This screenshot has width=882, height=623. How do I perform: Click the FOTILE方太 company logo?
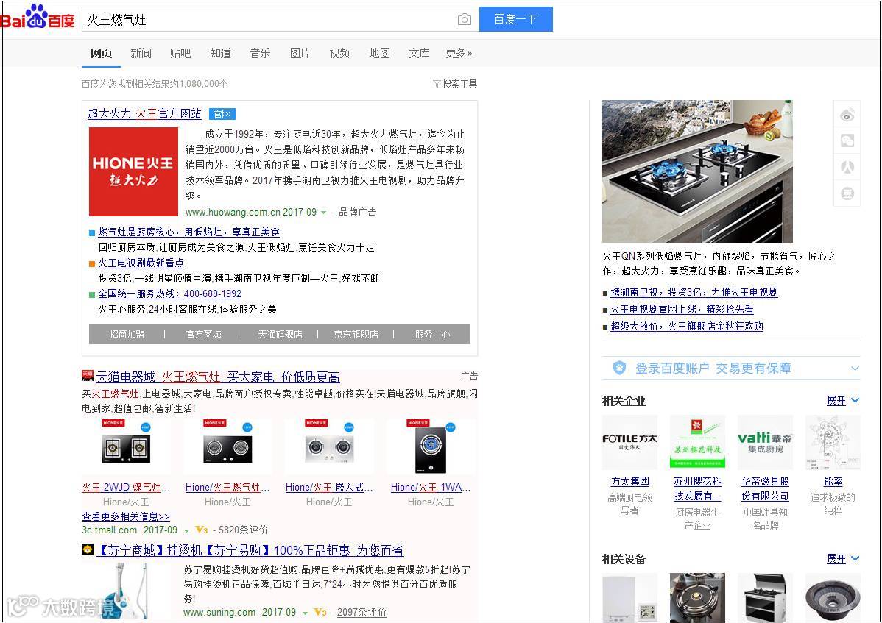pyautogui.click(x=629, y=442)
